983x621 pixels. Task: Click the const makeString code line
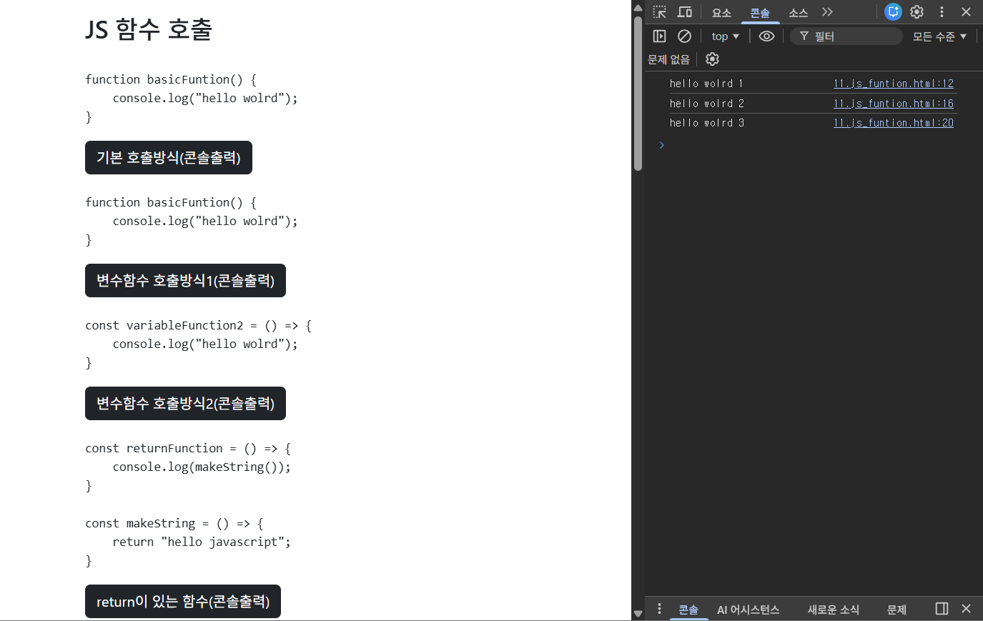(x=174, y=523)
